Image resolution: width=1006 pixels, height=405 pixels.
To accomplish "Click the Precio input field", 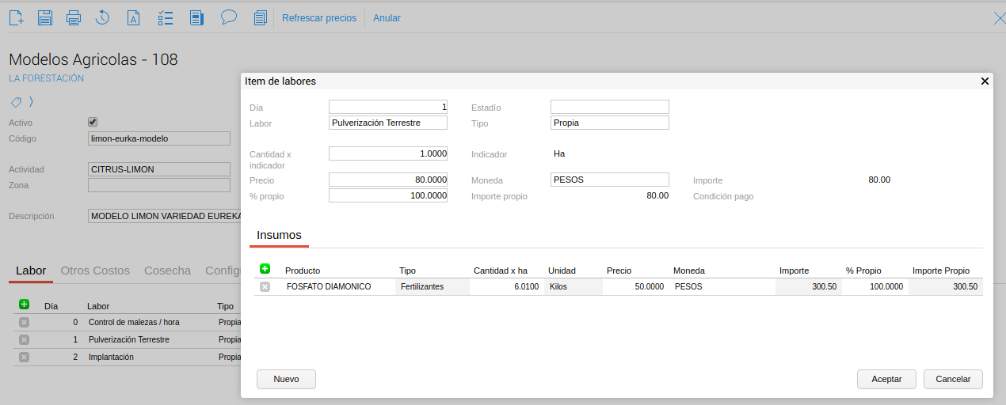I will [387, 180].
